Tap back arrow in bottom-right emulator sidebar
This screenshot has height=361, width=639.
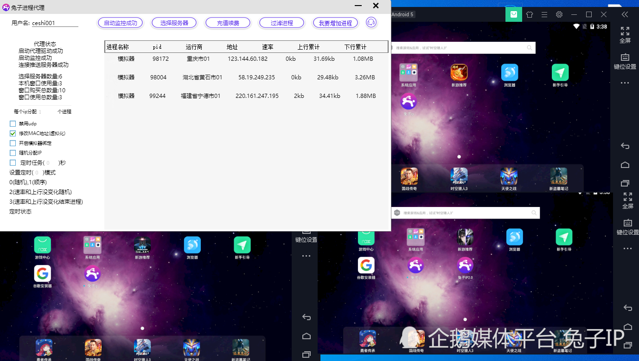point(628,308)
